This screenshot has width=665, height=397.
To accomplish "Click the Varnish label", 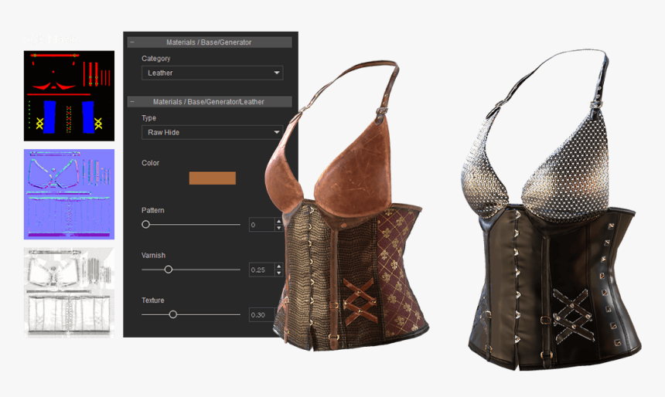I will pos(154,255).
